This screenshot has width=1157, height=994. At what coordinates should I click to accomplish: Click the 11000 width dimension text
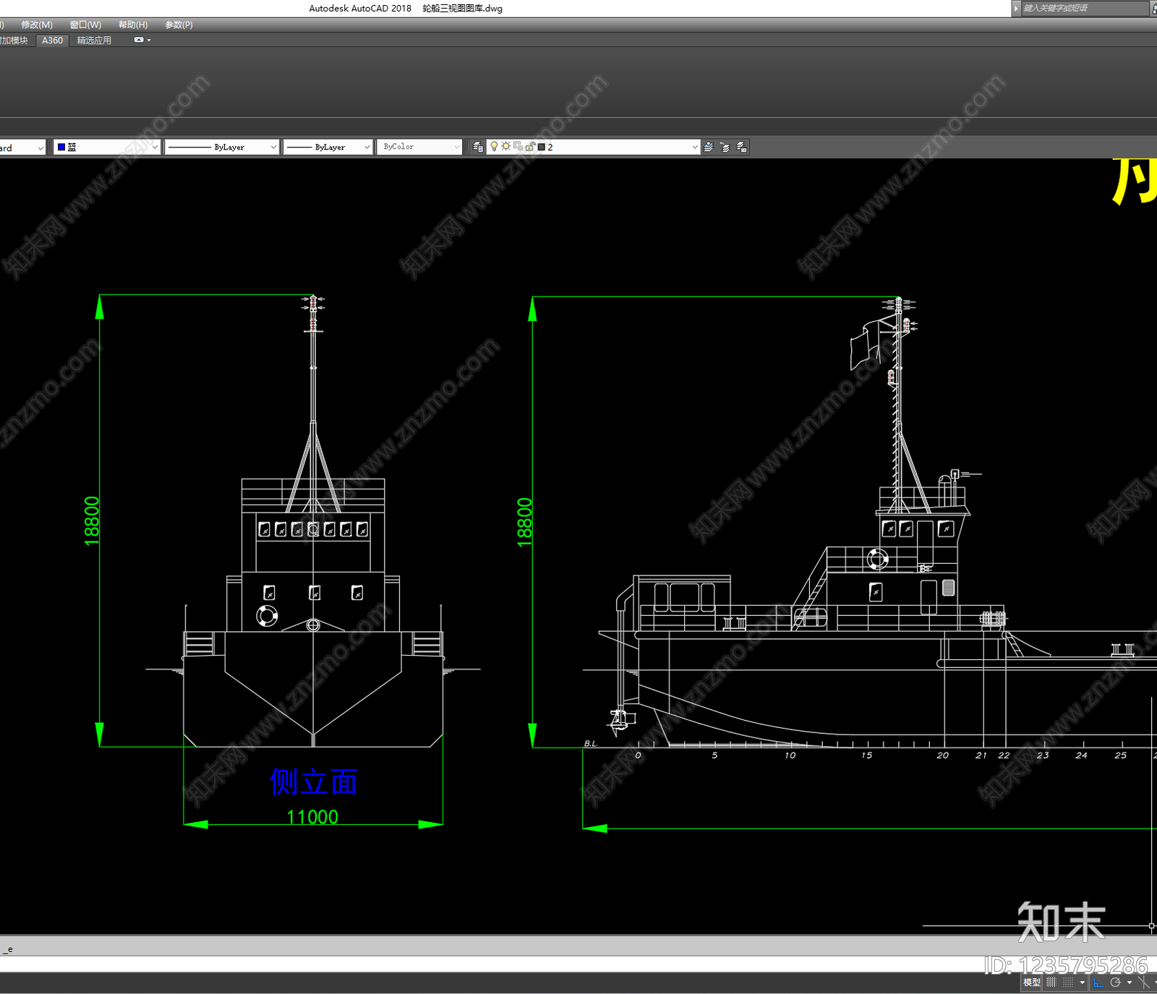312,817
